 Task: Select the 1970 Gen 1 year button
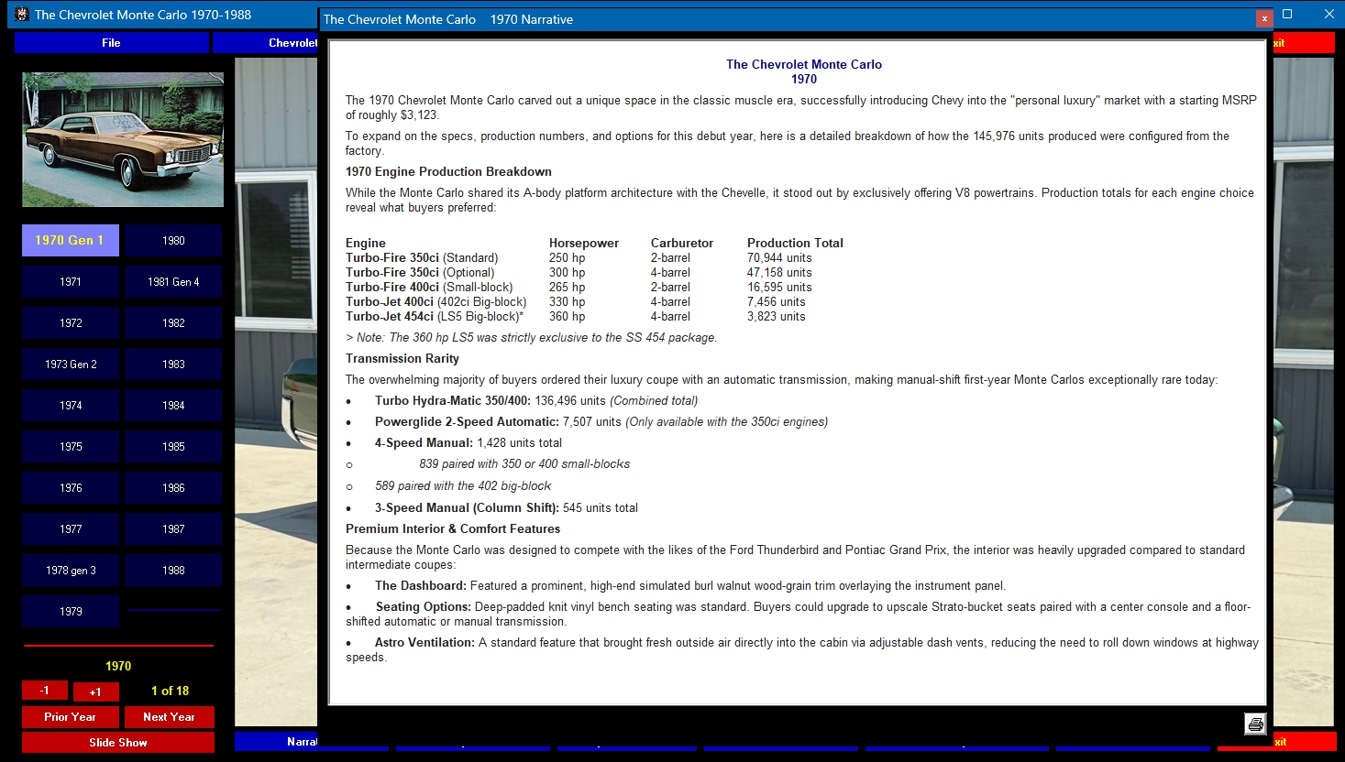[x=71, y=240]
